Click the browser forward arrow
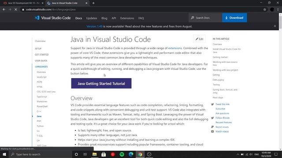 [x=10, y=10]
